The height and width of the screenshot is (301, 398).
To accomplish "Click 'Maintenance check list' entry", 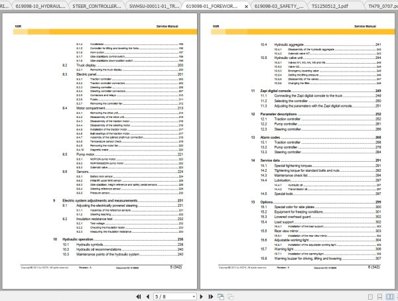I will coord(291,176).
